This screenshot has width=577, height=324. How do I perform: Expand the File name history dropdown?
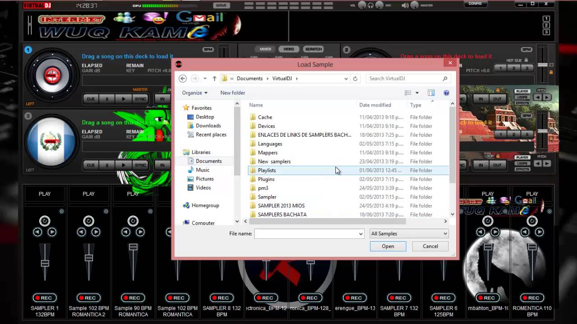pyautogui.click(x=361, y=234)
